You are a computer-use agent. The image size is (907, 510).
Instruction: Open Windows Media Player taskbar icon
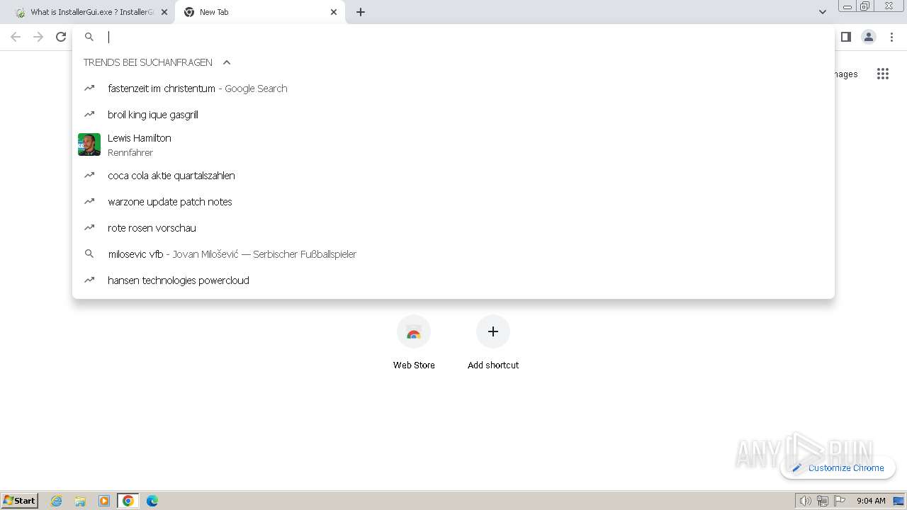click(x=104, y=501)
